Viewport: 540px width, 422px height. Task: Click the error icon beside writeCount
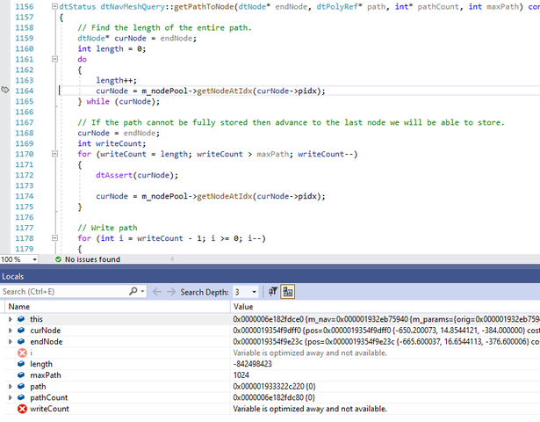[22, 409]
